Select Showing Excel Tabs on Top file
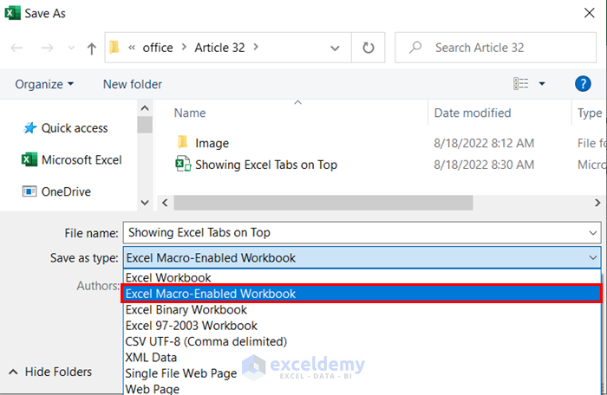 (266, 165)
